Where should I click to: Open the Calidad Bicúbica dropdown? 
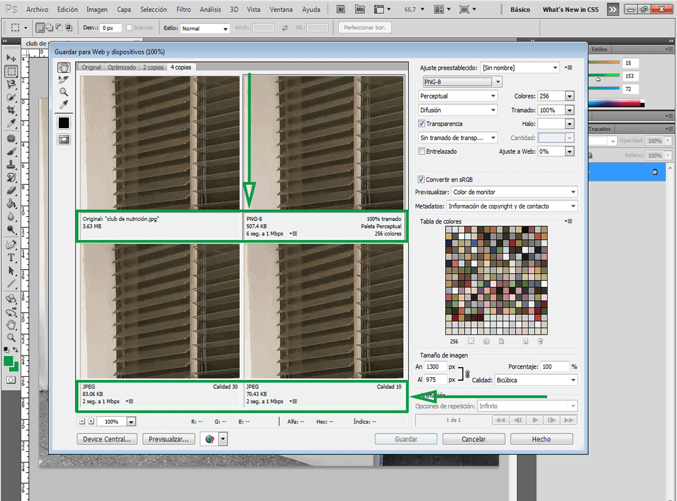pyautogui.click(x=536, y=380)
